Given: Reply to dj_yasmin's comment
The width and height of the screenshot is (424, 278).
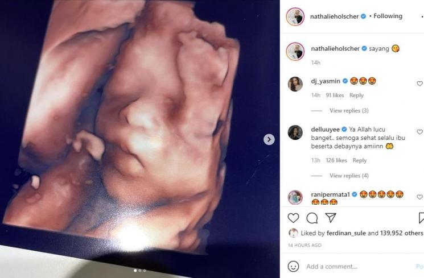Looking at the screenshot, I should point(356,96).
